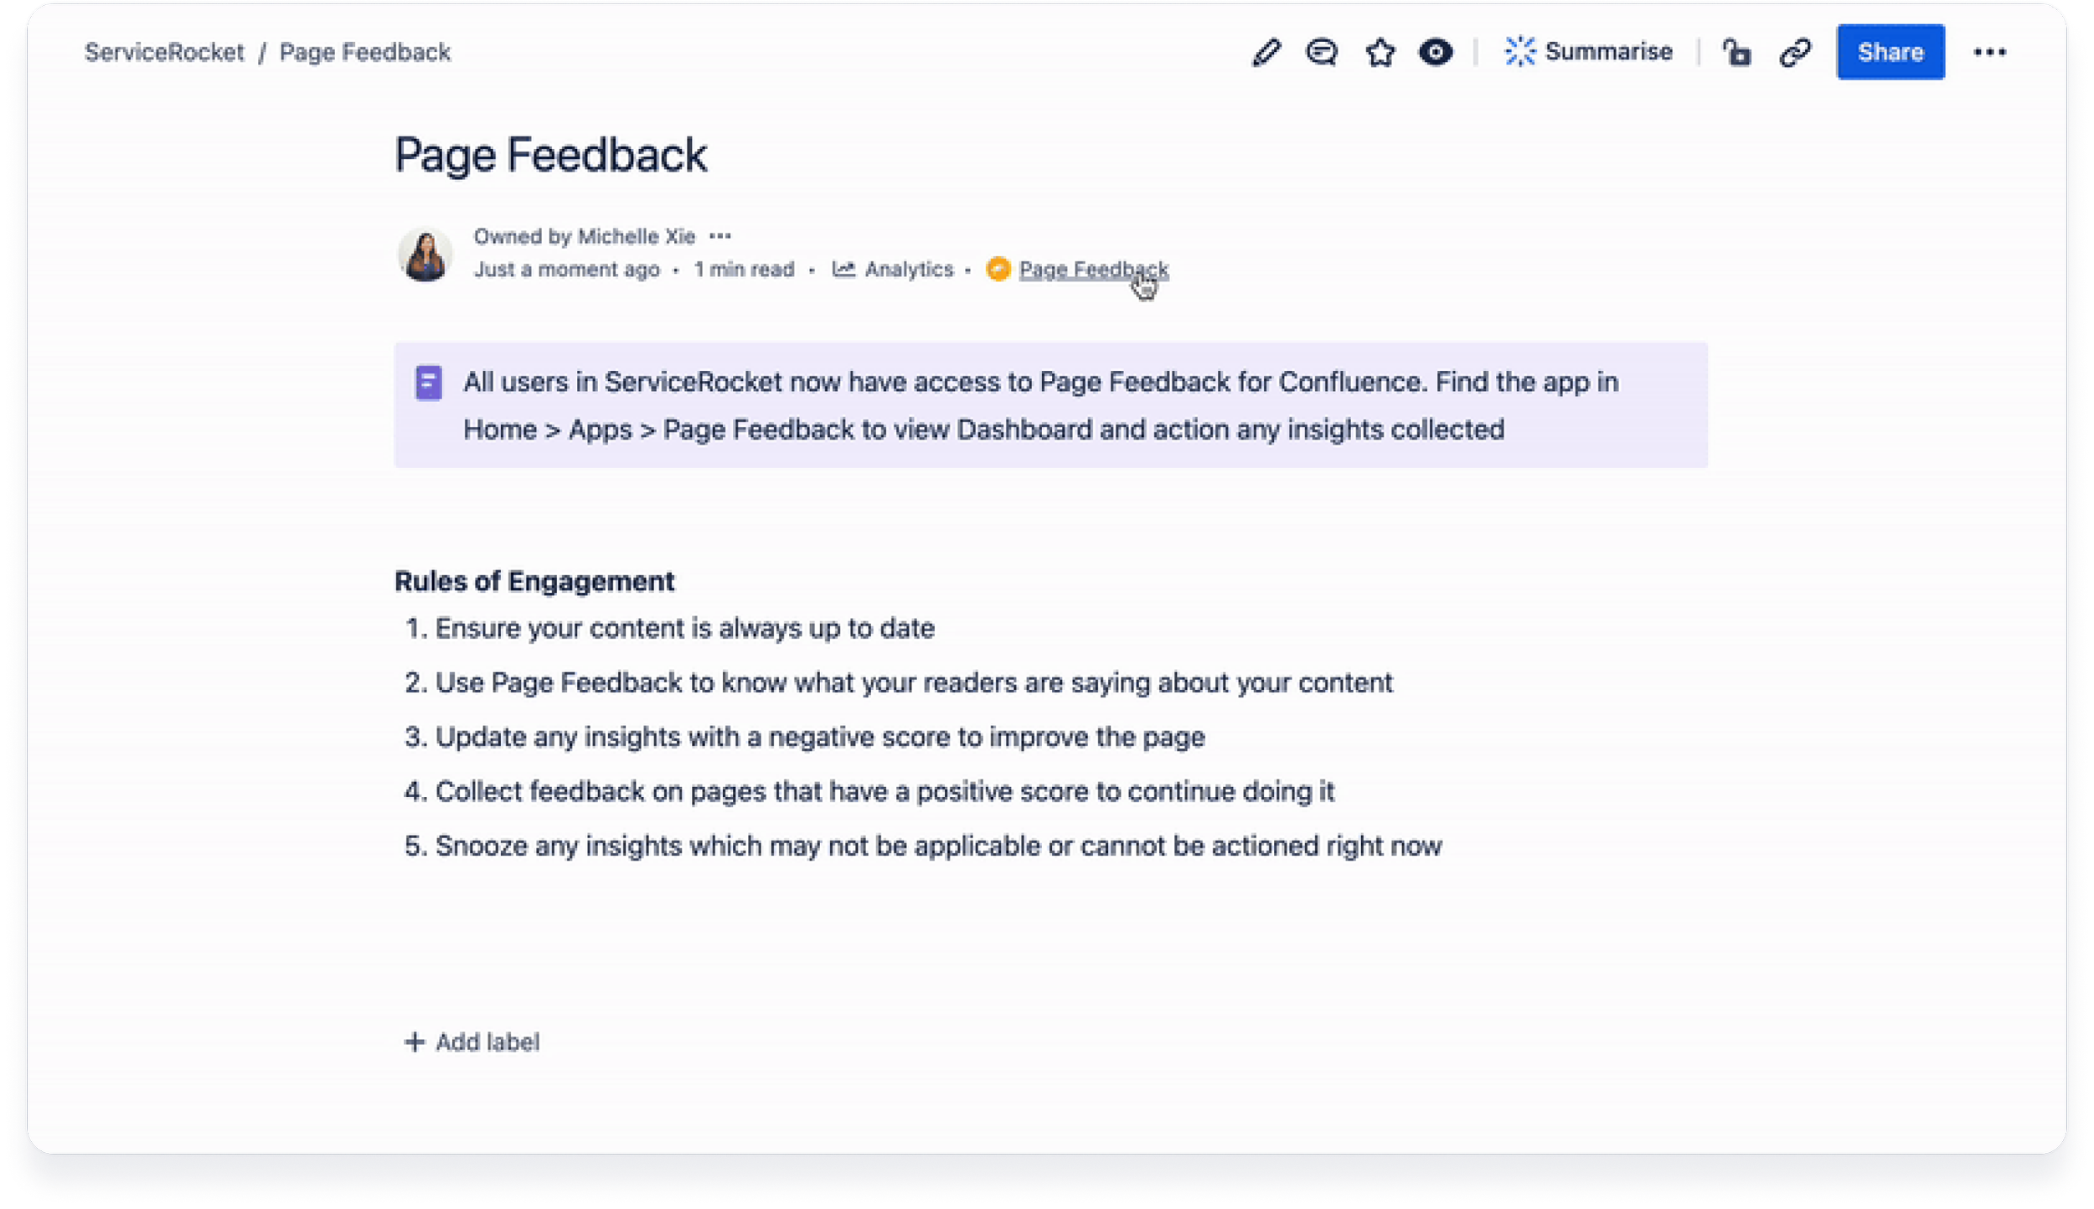Click 'Collect feedback on pages' list item
The image size is (2094, 1209).
click(885, 791)
